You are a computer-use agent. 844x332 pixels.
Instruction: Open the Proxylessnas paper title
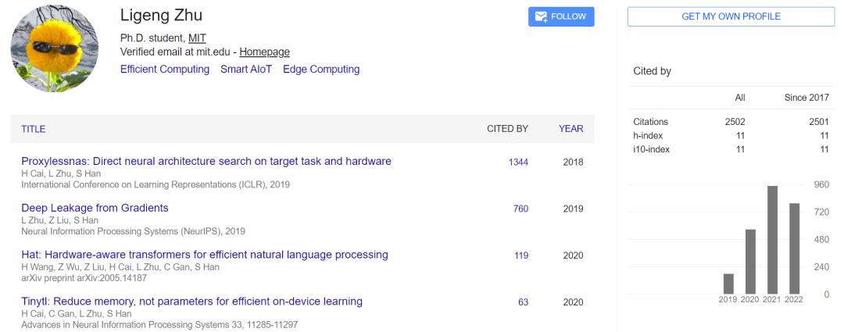pyautogui.click(x=206, y=161)
